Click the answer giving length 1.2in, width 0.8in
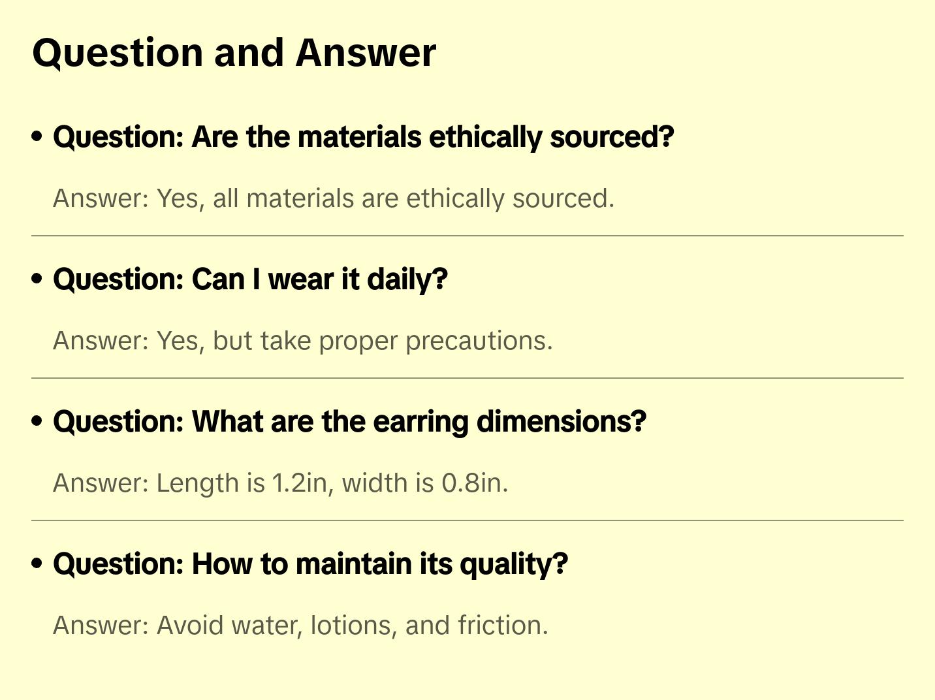The width and height of the screenshot is (935, 700). point(281,483)
